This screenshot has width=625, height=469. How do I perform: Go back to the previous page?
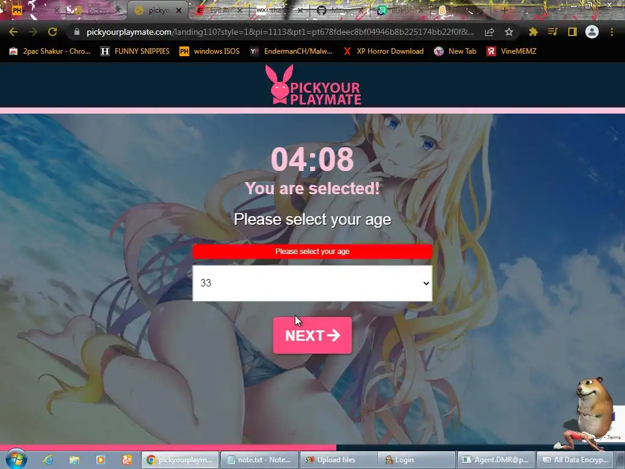13,32
